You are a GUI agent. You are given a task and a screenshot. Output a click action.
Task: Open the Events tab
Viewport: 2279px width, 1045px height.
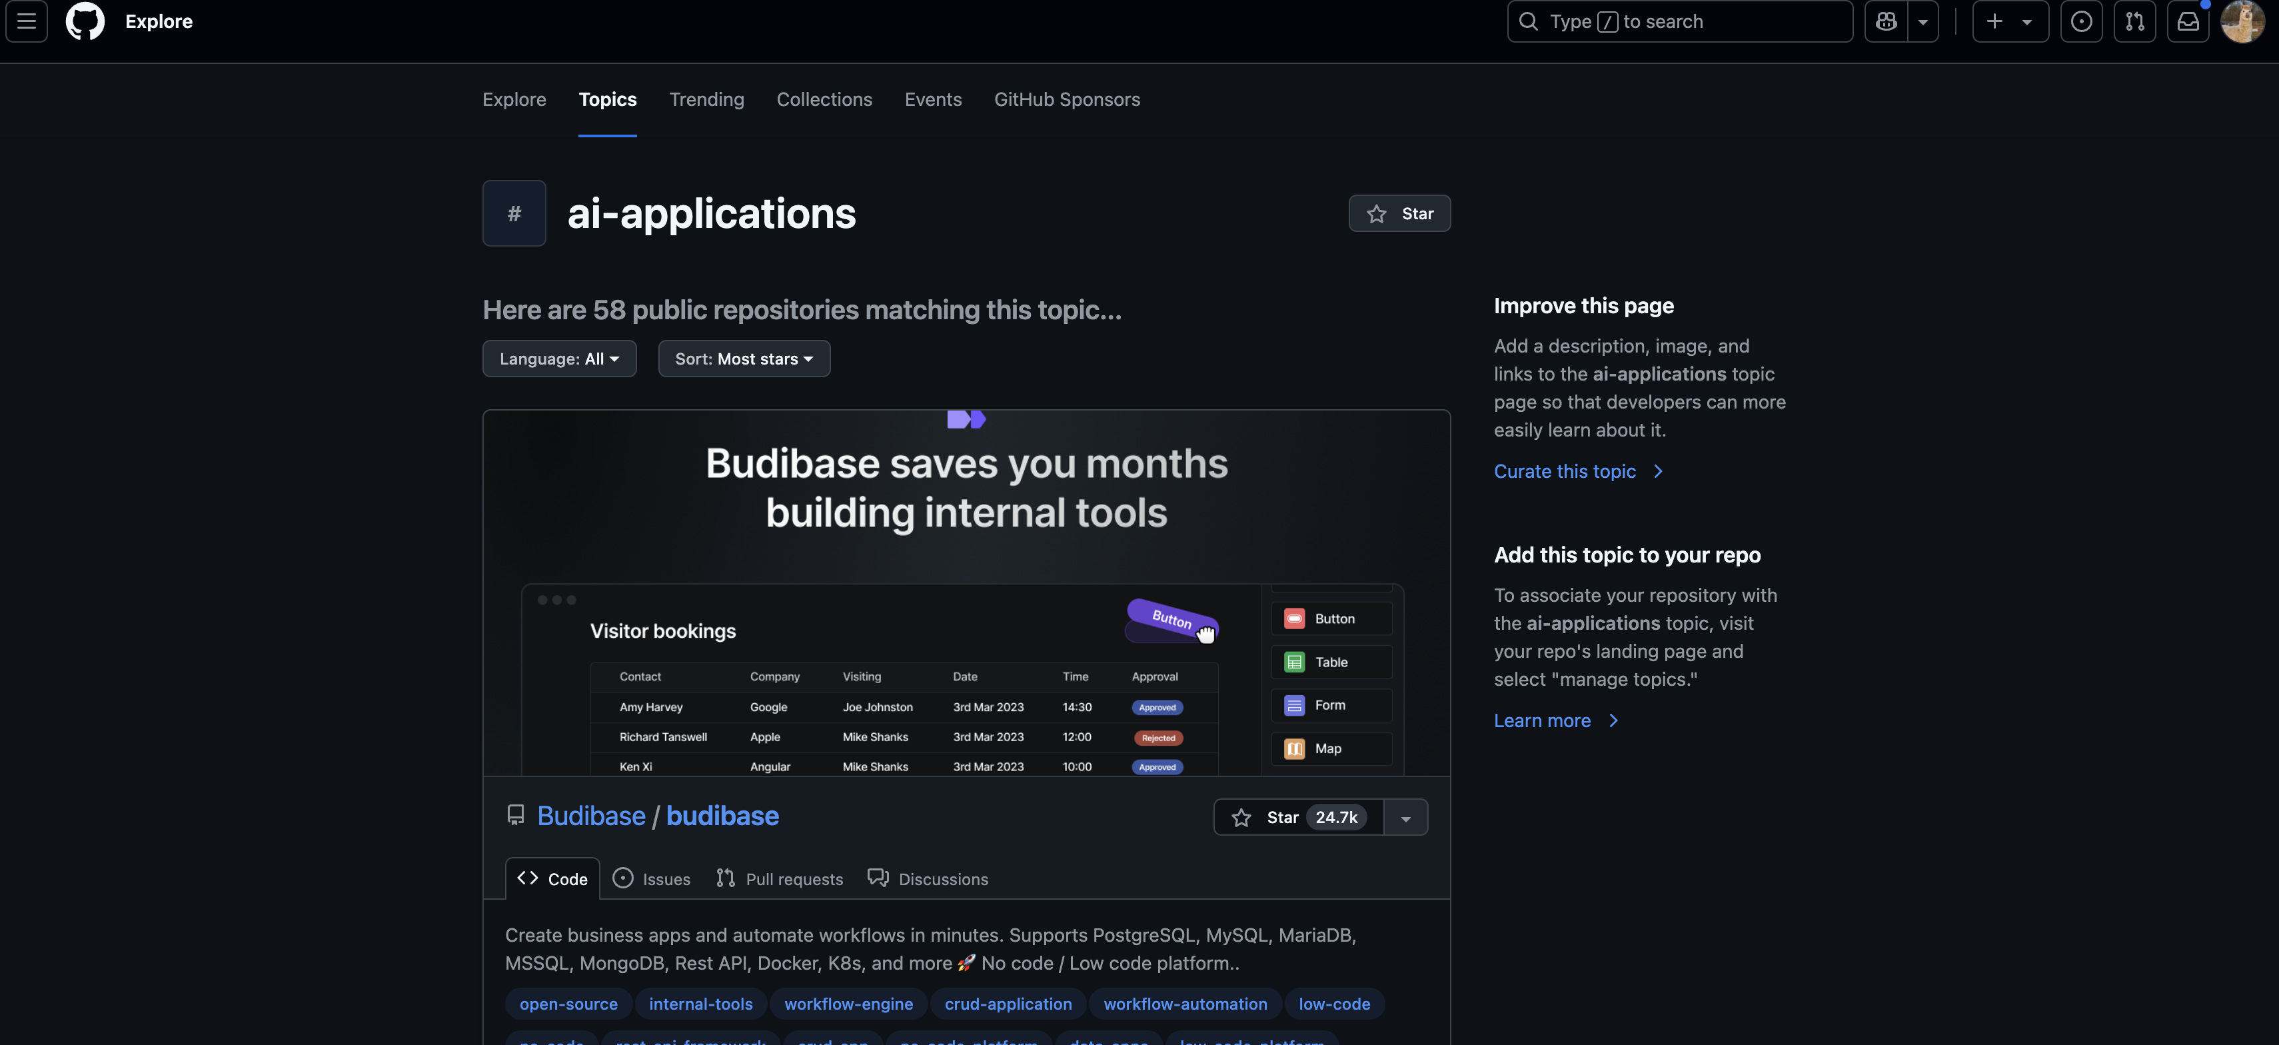coord(934,100)
